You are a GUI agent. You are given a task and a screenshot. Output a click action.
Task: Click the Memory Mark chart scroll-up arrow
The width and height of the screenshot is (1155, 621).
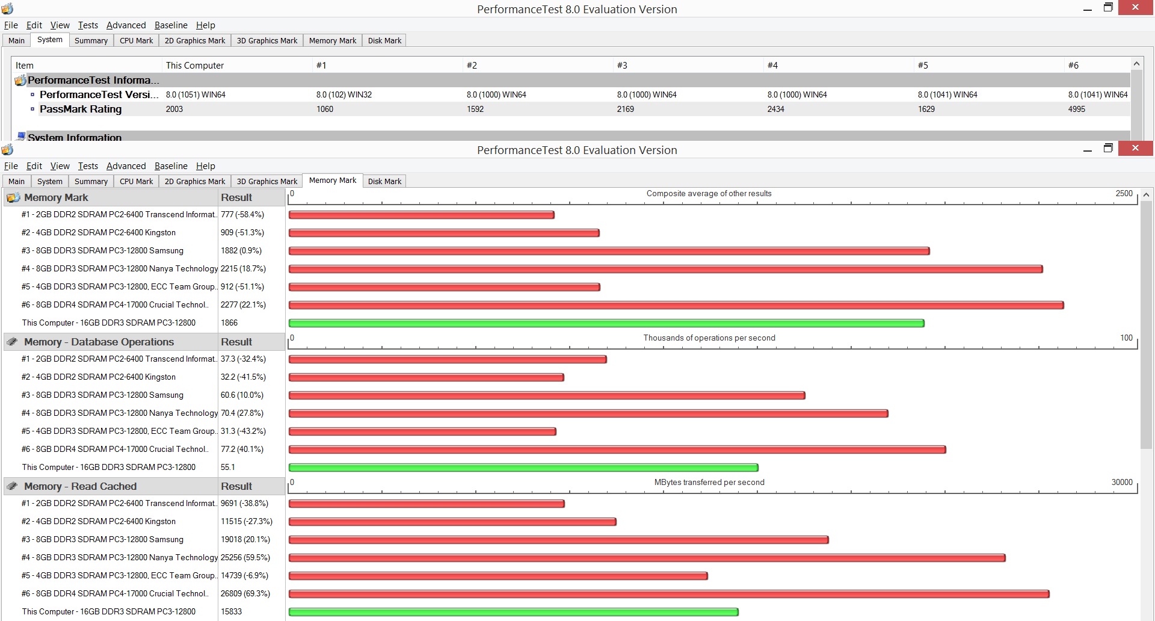(x=1147, y=195)
